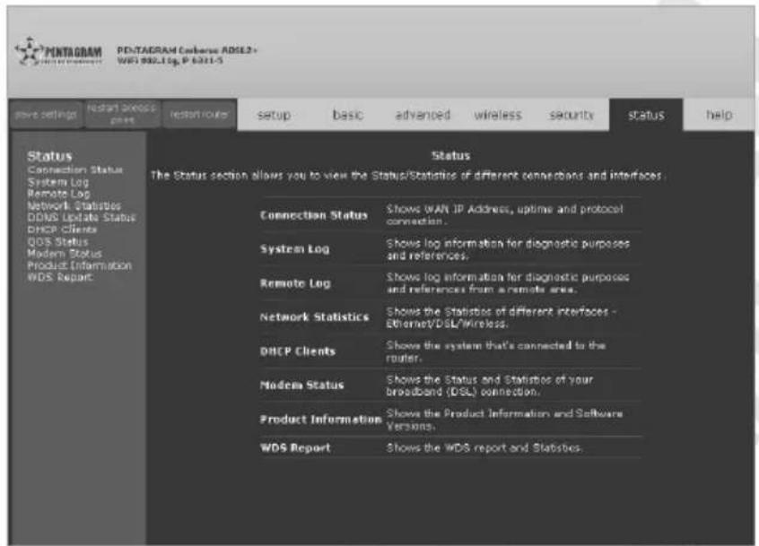The width and height of the screenshot is (759, 546).
Task: Switch to the basic tab
Action: pyautogui.click(x=348, y=115)
